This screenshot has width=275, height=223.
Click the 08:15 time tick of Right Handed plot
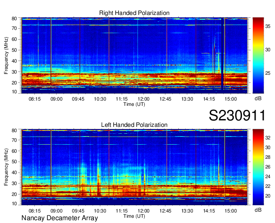[x=34, y=99]
